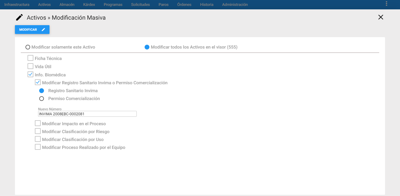Viewport: 400px width, 196px height.
Task: Open the vertical three-dots options menu
Action: pos(387,4)
